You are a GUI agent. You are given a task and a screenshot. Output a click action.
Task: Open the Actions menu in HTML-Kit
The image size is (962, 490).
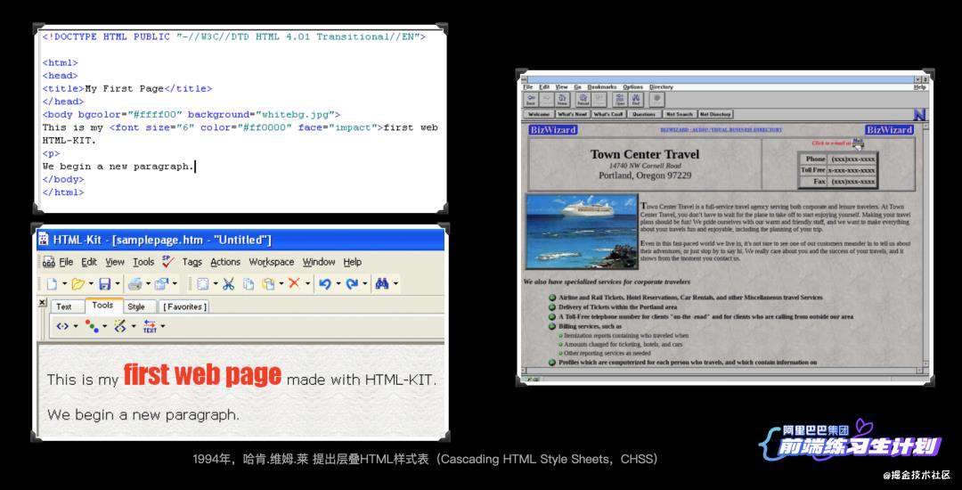(x=225, y=262)
